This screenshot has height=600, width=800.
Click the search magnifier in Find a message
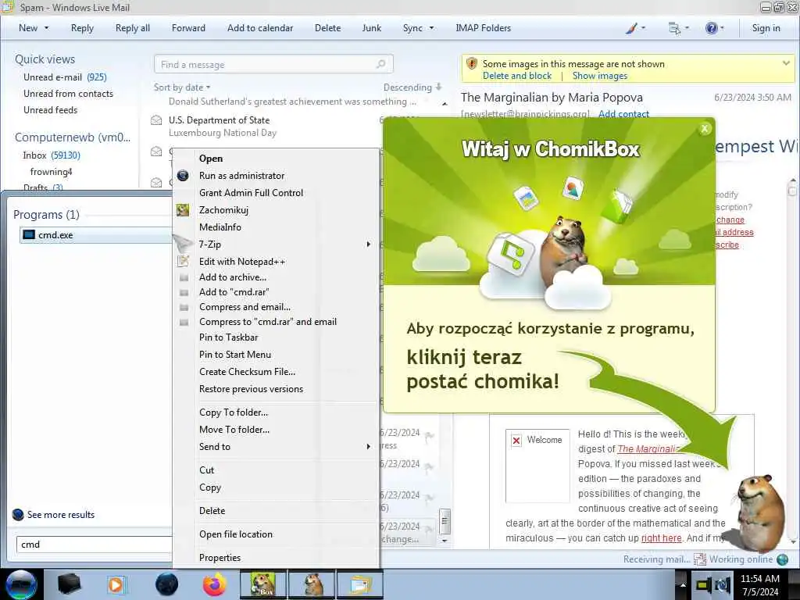pos(380,64)
